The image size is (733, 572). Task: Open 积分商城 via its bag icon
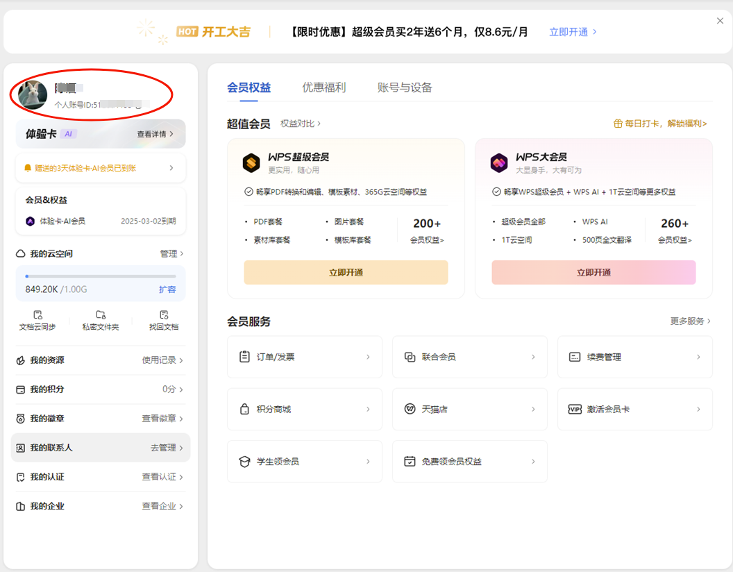[244, 409]
